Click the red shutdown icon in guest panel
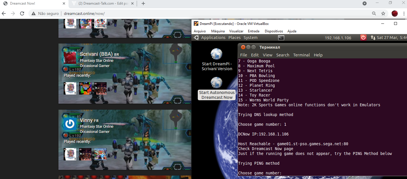 (x=363, y=38)
